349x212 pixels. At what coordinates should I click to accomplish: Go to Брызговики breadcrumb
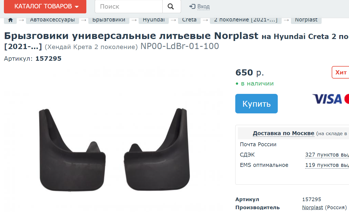(x=109, y=20)
